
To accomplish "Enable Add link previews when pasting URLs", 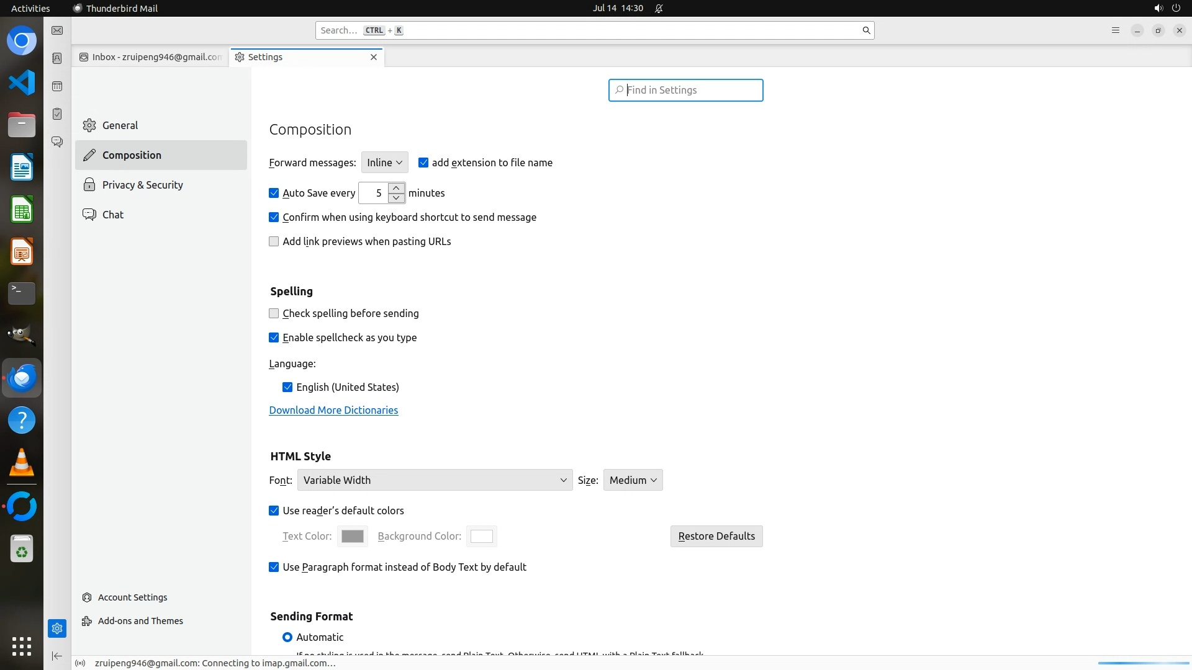I will (274, 242).
